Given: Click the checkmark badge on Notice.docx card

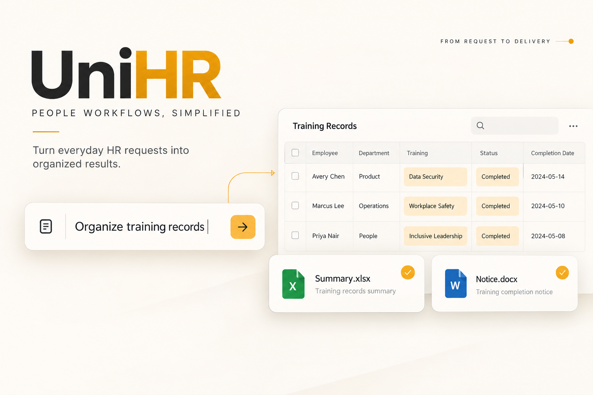Looking at the screenshot, I should [563, 272].
